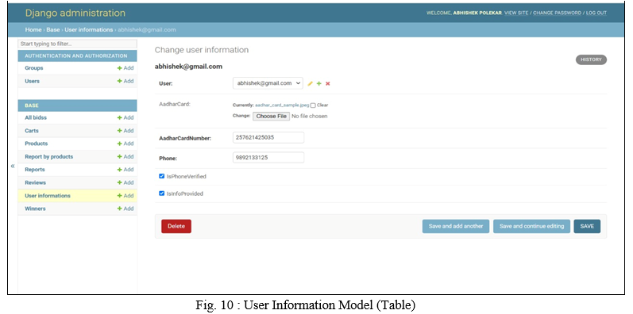633x314 pixels.
Task: Toggle the IsPhoneVerified checkbox
Action: click(x=162, y=176)
